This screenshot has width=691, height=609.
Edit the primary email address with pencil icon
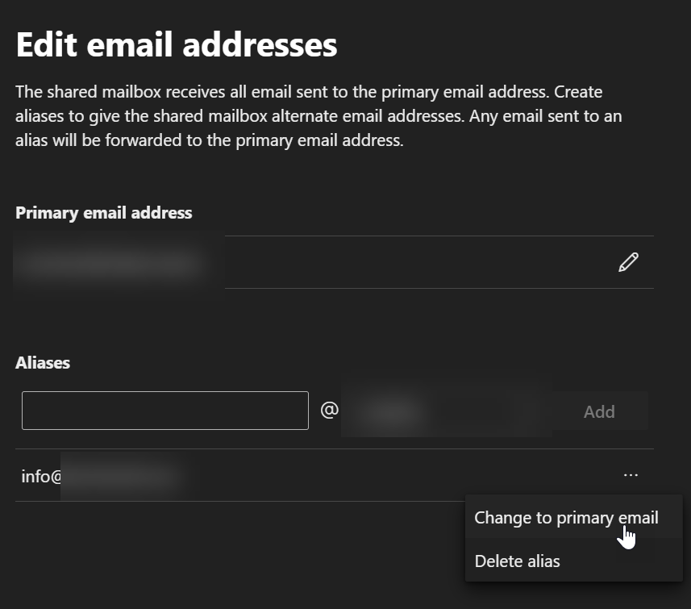(628, 262)
